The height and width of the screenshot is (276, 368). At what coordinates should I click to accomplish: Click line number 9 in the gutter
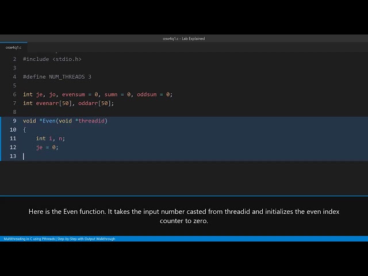tap(14, 121)
